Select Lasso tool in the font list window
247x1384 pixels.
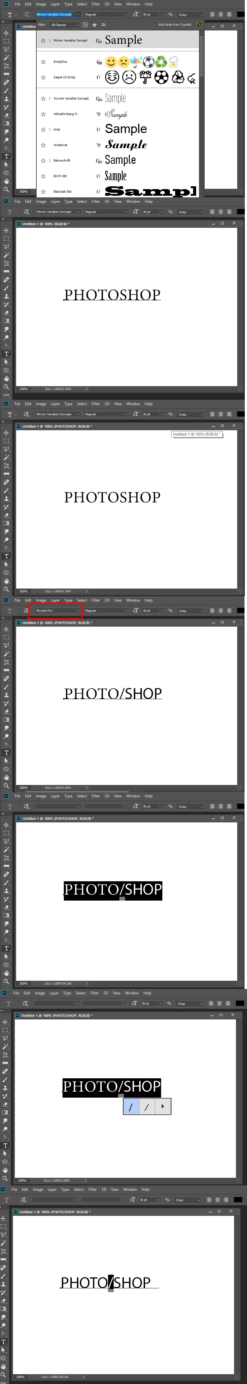coord(6,49)
